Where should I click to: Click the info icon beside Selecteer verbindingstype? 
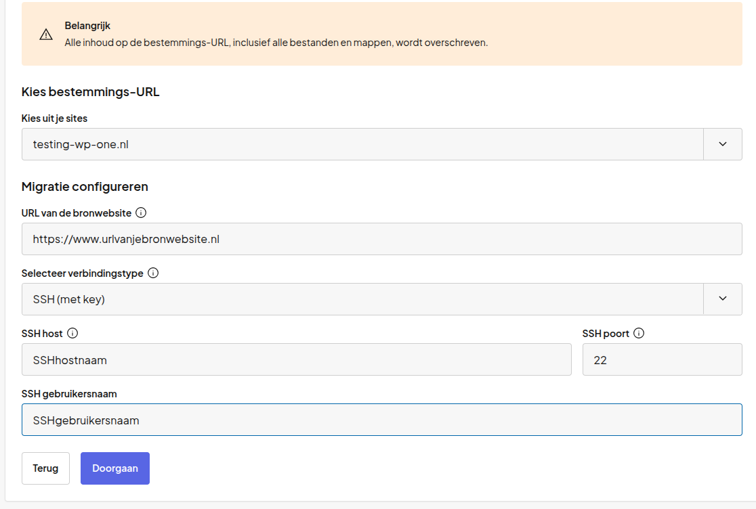click(x=153, y=273)
